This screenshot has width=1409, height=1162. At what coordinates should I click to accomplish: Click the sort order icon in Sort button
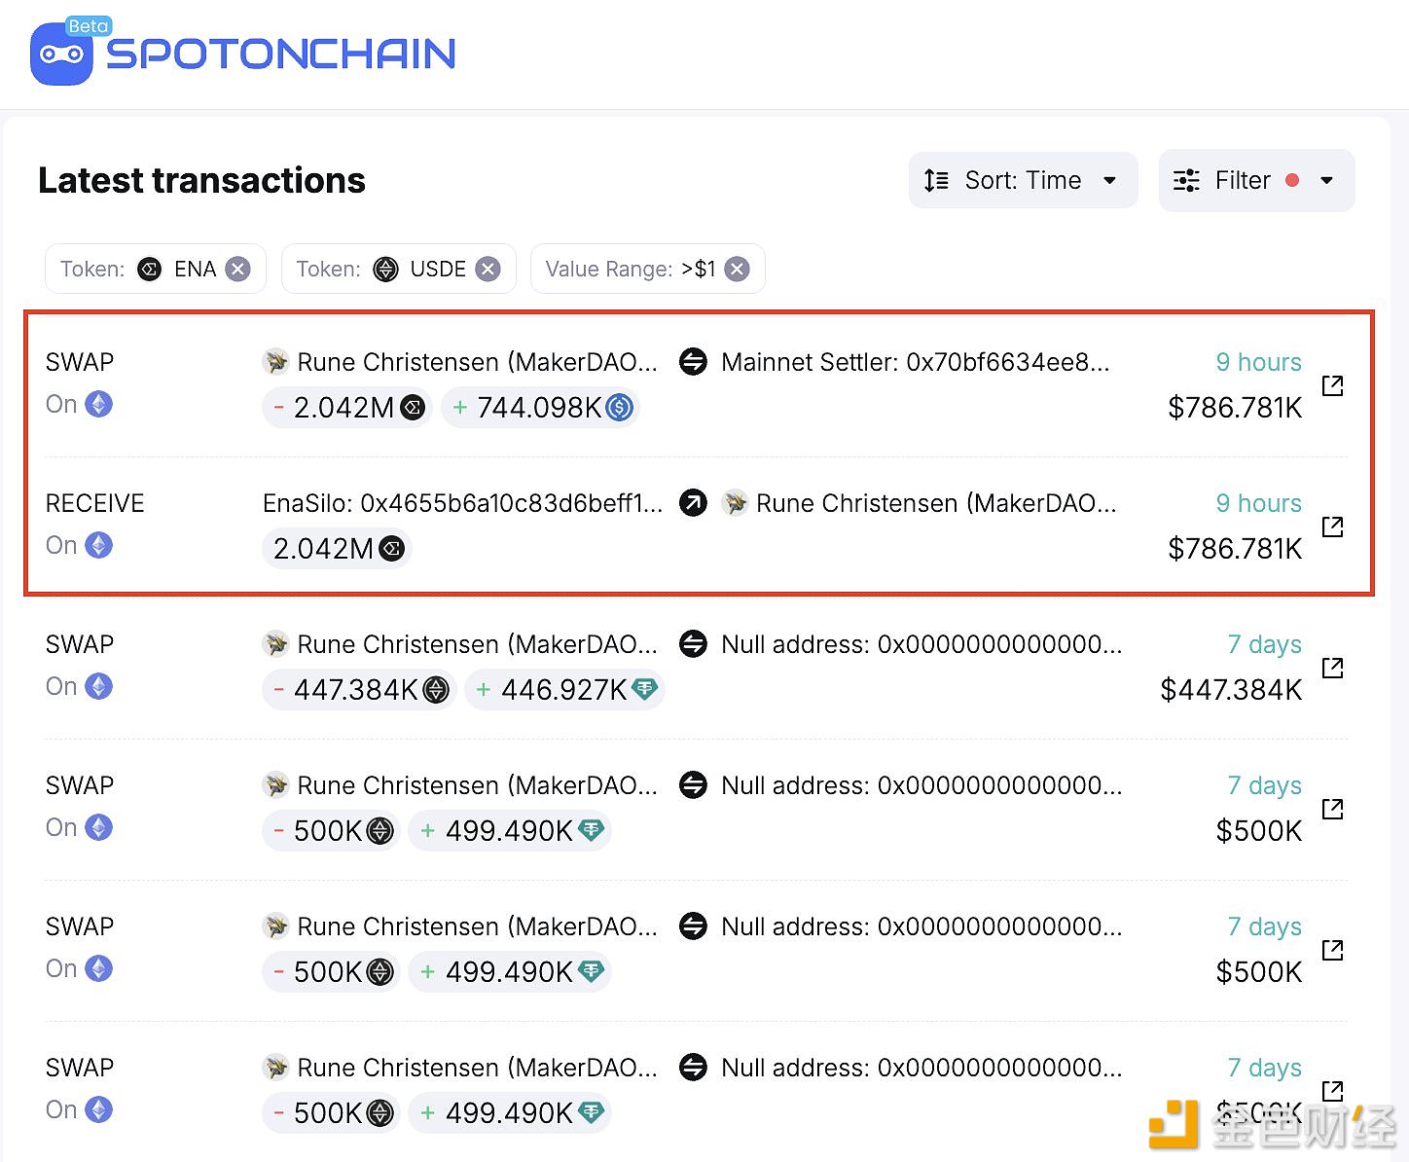pos(936,180)
